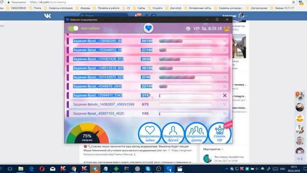Click the app icon in 'Кабинет пользователя' title bar
This screenshot has width=307, height=173.
[68, 20]
